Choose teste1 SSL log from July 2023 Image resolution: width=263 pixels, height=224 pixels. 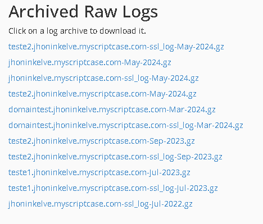point(113,188)
